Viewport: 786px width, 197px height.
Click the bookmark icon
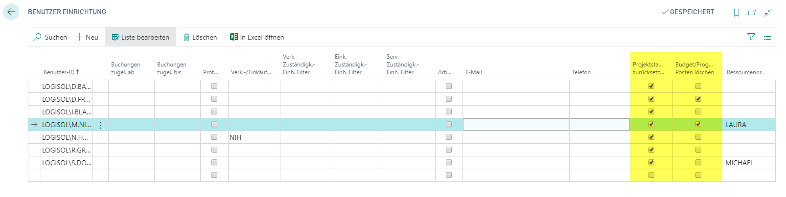(736, 13)
